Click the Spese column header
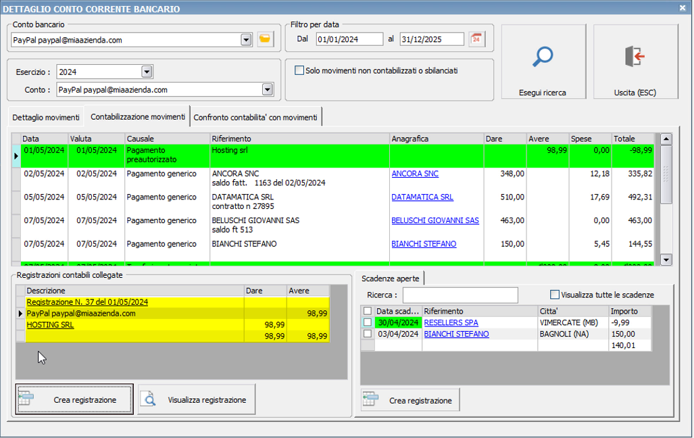The height and width of the screenshot is (438, 694). (x=591, y=139)
